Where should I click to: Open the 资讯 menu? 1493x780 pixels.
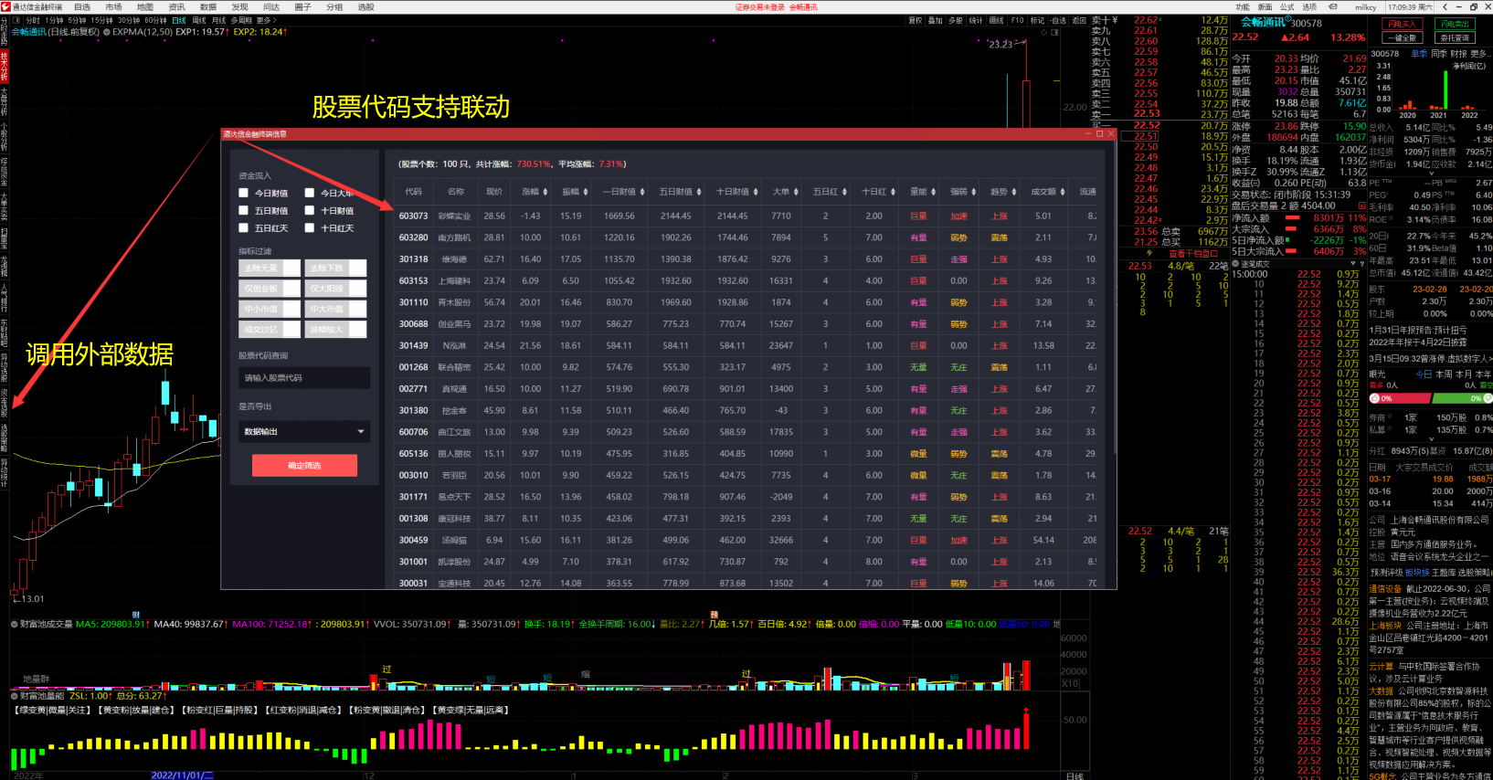point(176,6)
